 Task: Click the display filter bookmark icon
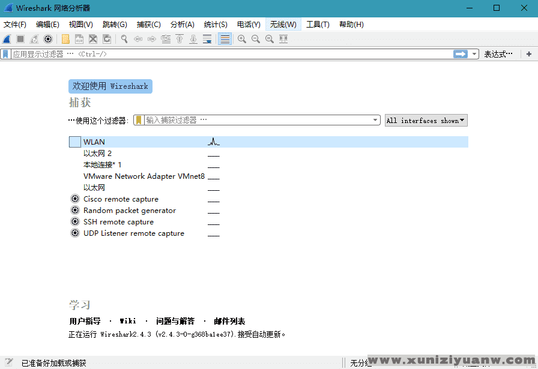pos(6,54)
